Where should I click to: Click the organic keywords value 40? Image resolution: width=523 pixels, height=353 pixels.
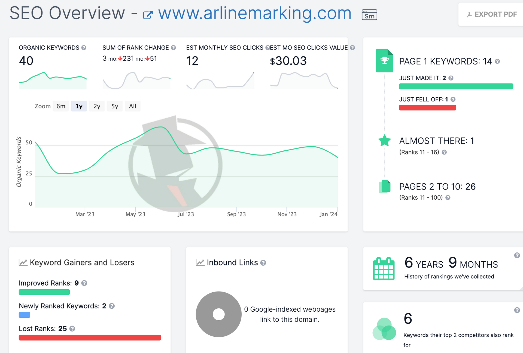click(x=26, y=61)
